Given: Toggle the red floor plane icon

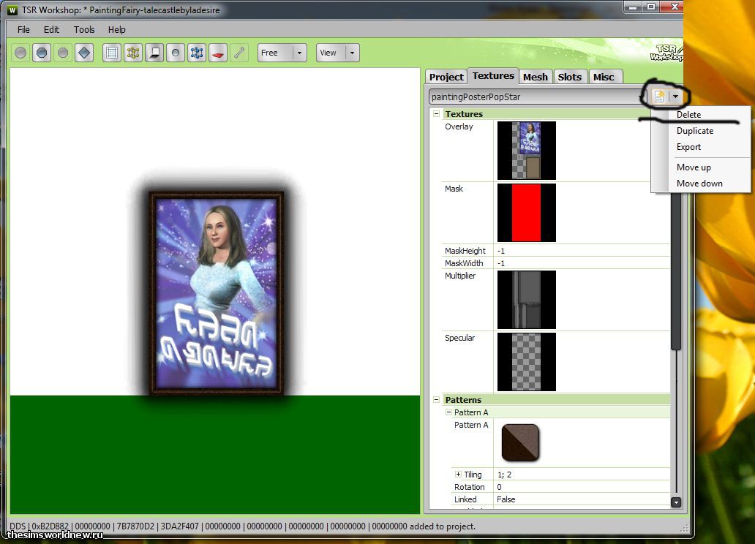Looking at the screenshot, I should [x=218, y=53].
